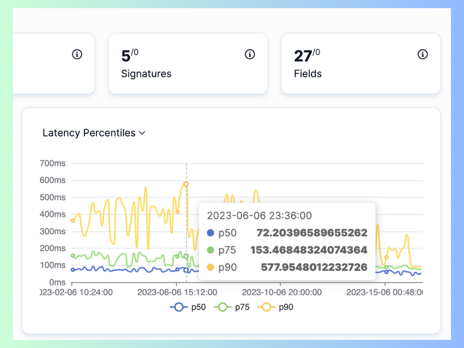
Task: Click the green p75 dot in the tooltip
Action: point(210,250)
